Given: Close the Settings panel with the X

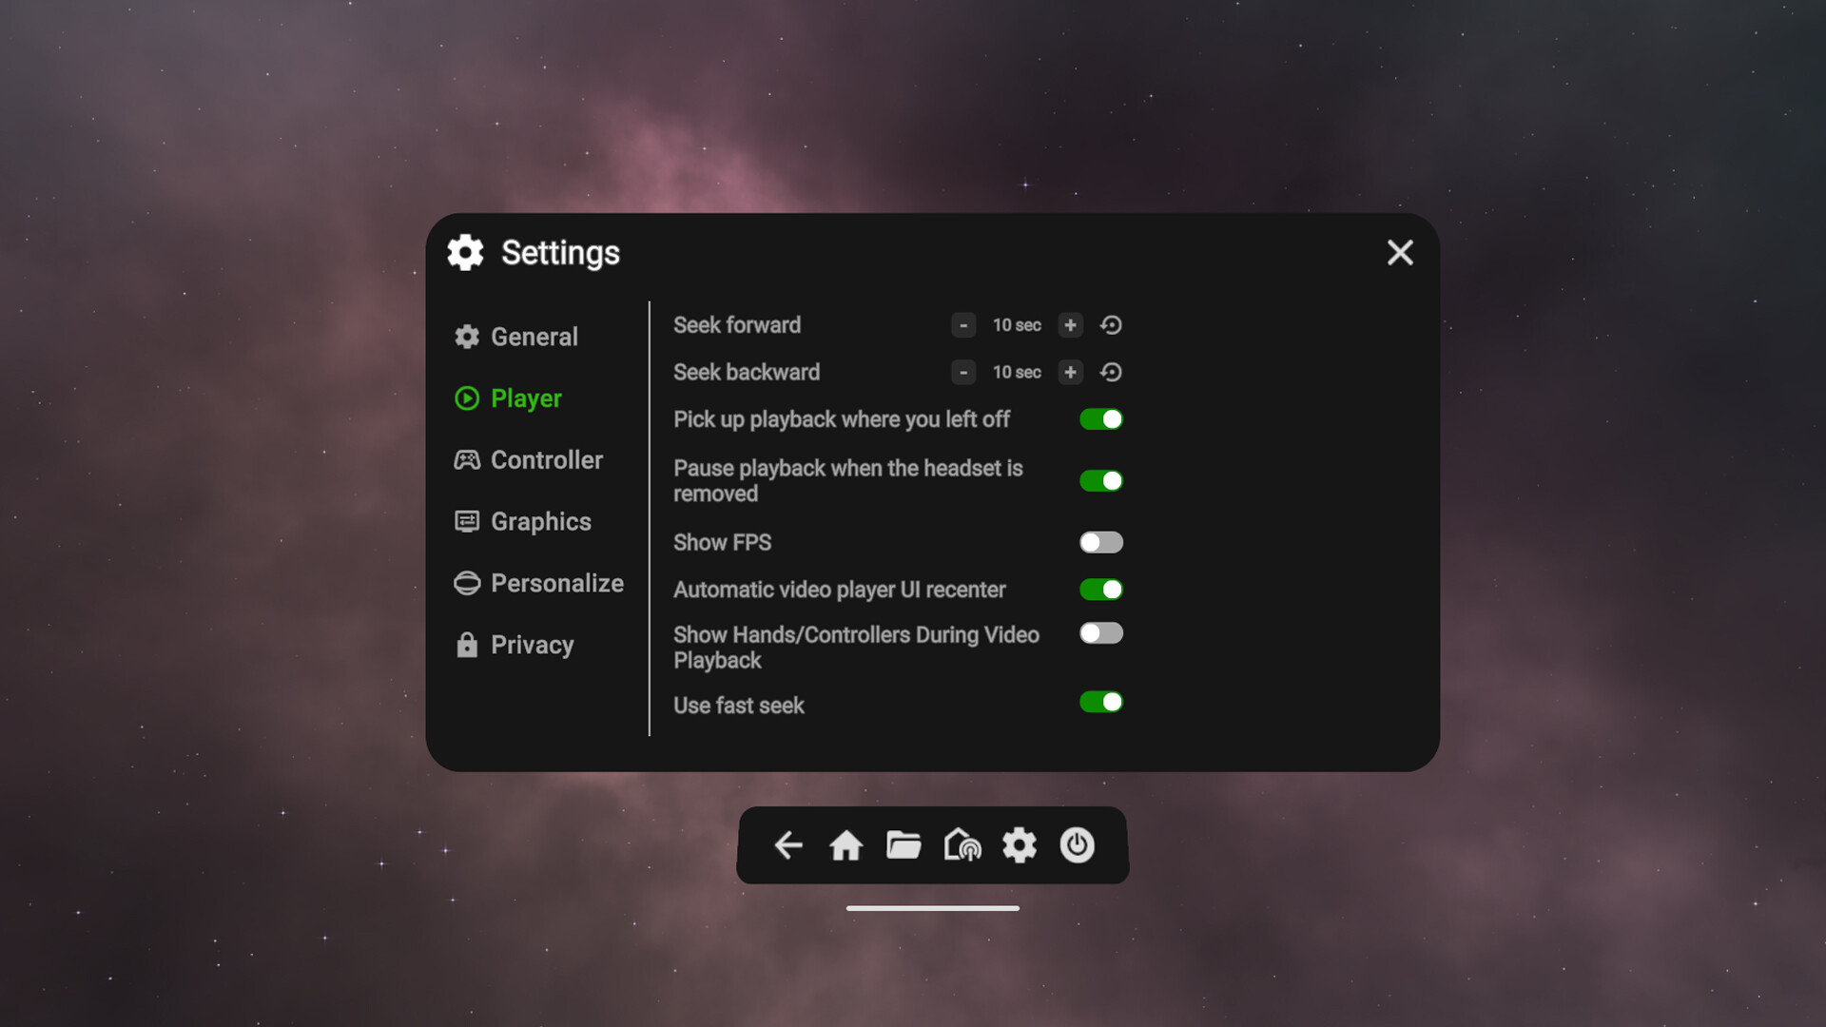Looking at the screenshot, I should tap(1400, 253).
